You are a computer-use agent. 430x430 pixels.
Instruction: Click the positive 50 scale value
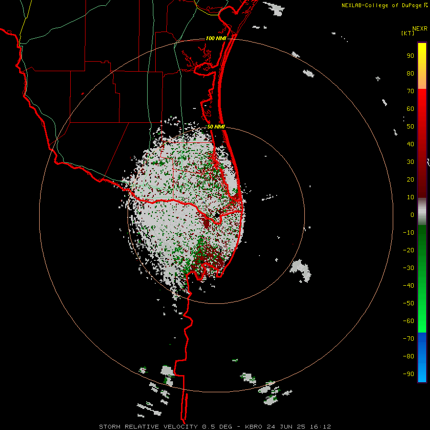click(410, 127)
